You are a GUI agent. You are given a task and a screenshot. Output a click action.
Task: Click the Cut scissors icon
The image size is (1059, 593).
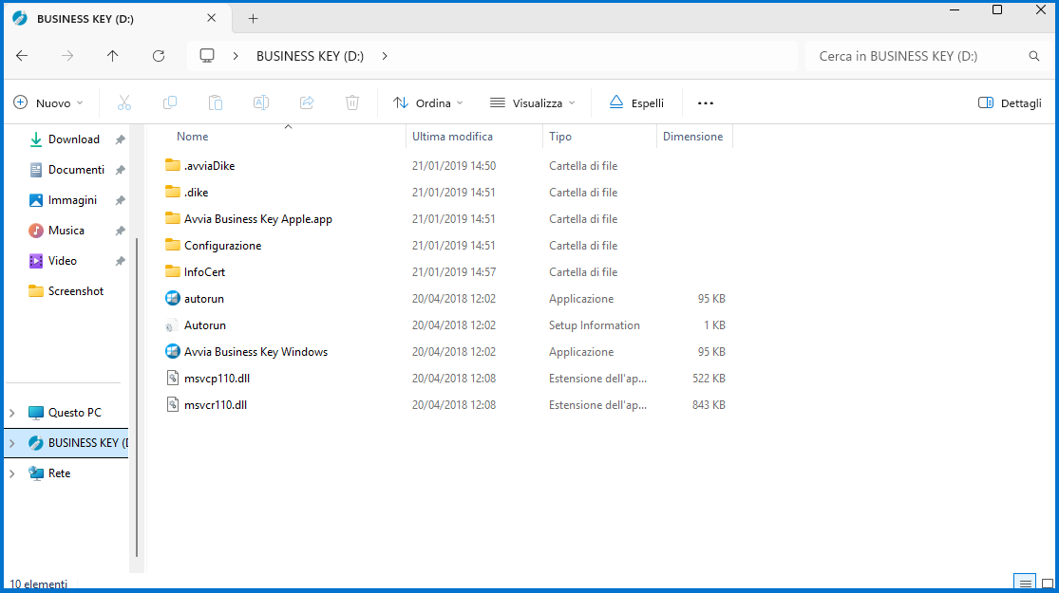[x=124, y=102]
